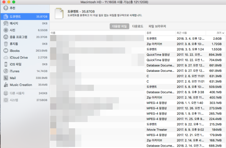Screen dimensions: 226x148
Task: Click the iTunes 14.74GB size value
Action: click(42, 71)
